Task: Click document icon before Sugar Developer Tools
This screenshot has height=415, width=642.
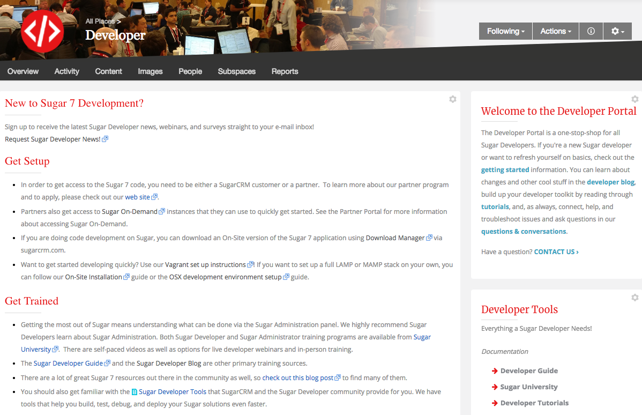Action: [135, 392]
